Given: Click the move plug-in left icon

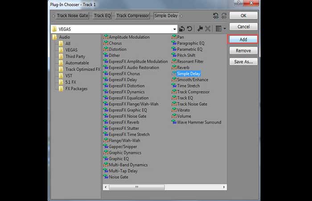Looking at the screenshot, I should click(x=216, y=16).
